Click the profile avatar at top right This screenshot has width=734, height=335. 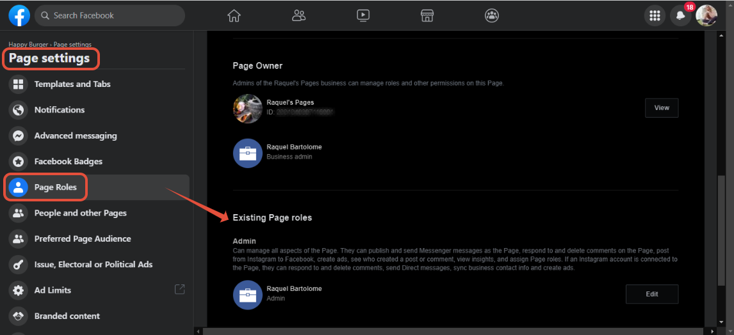706,15
